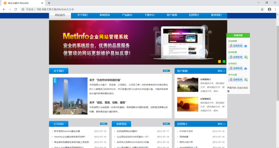Open article 如何选择网站关键词?

tap(127, 131)
